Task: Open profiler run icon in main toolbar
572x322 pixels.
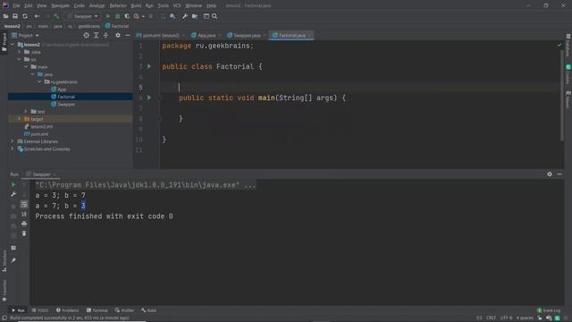Action: (137, 16)
